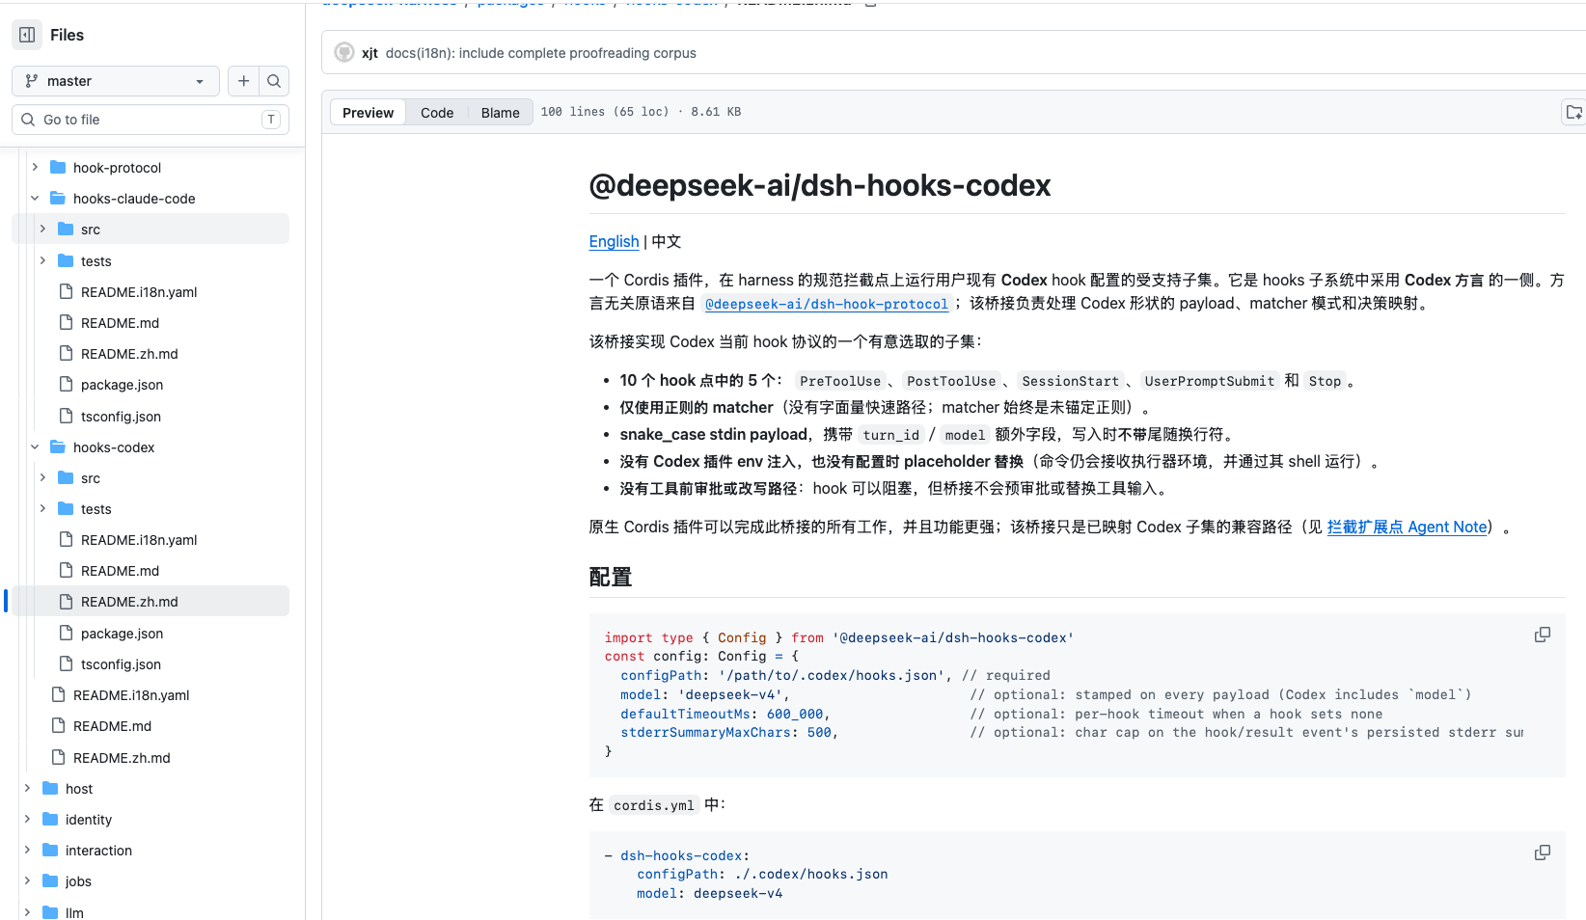Click the llm folder icon
The height and width of the screenshot is (920, 1586).
pos(50,912)
